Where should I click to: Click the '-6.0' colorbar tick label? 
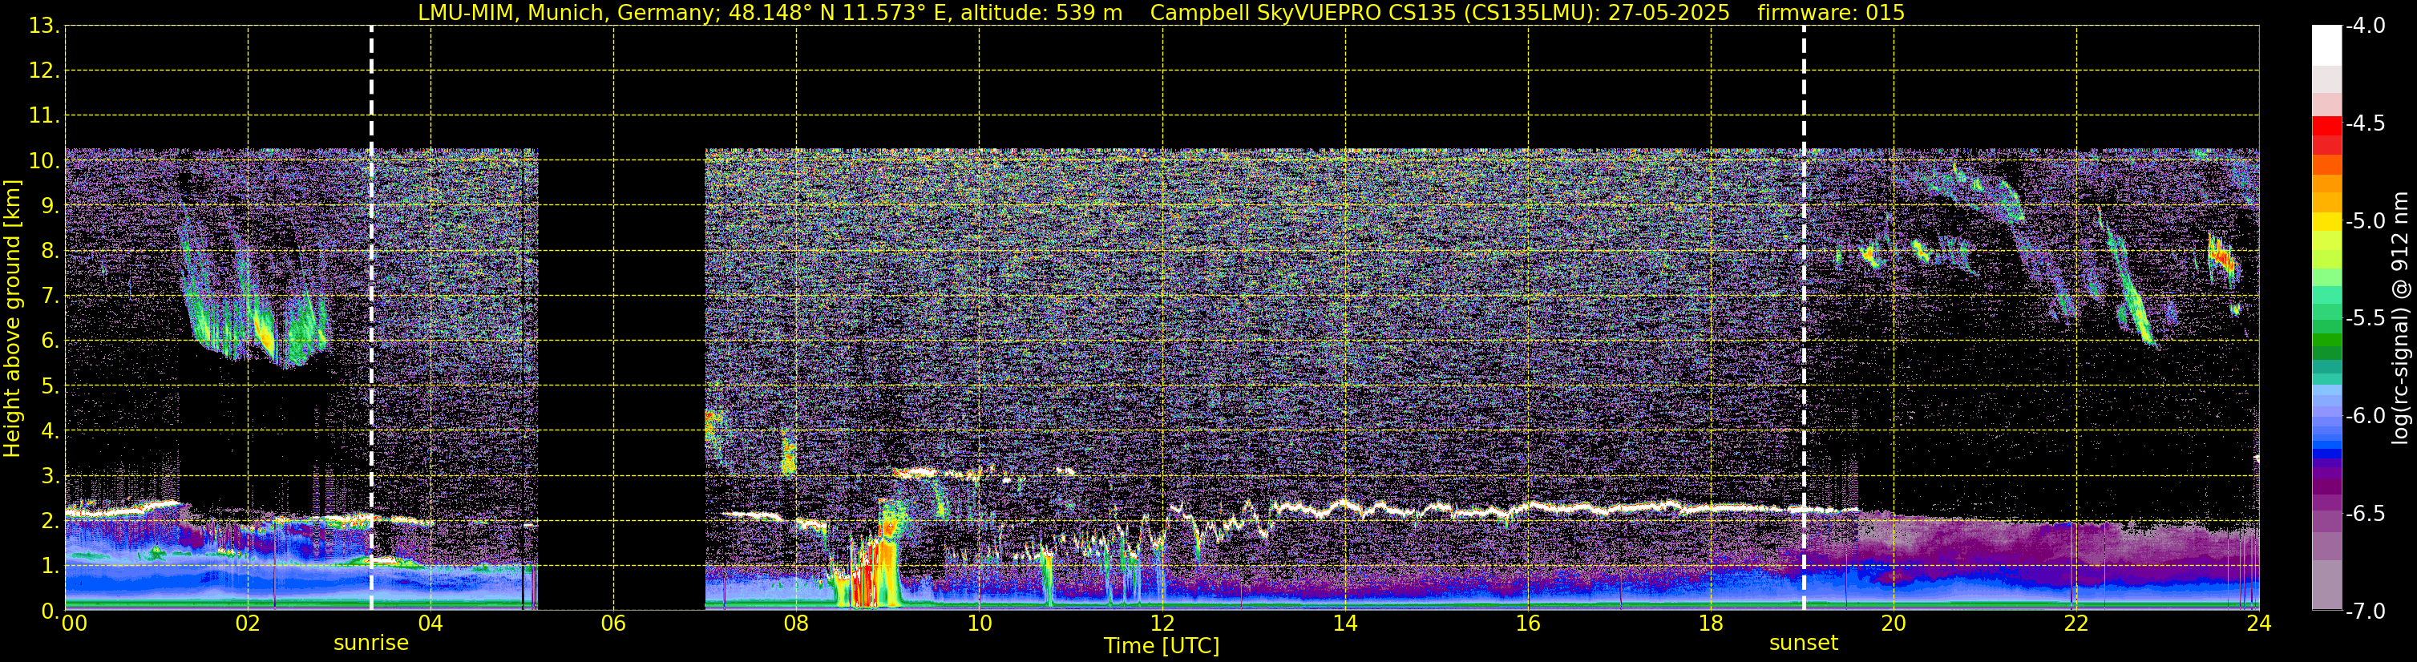click(x=2366, y=416)
